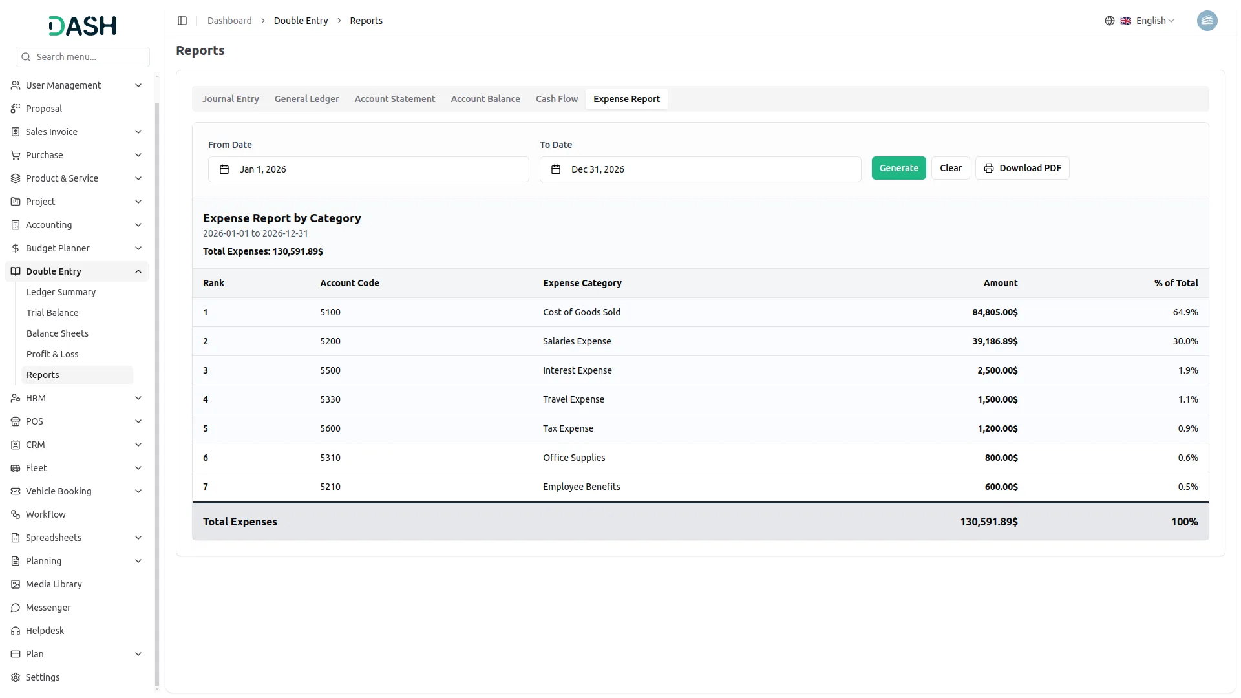
Task: Click the From Date calendar icon
Action: 224,169
